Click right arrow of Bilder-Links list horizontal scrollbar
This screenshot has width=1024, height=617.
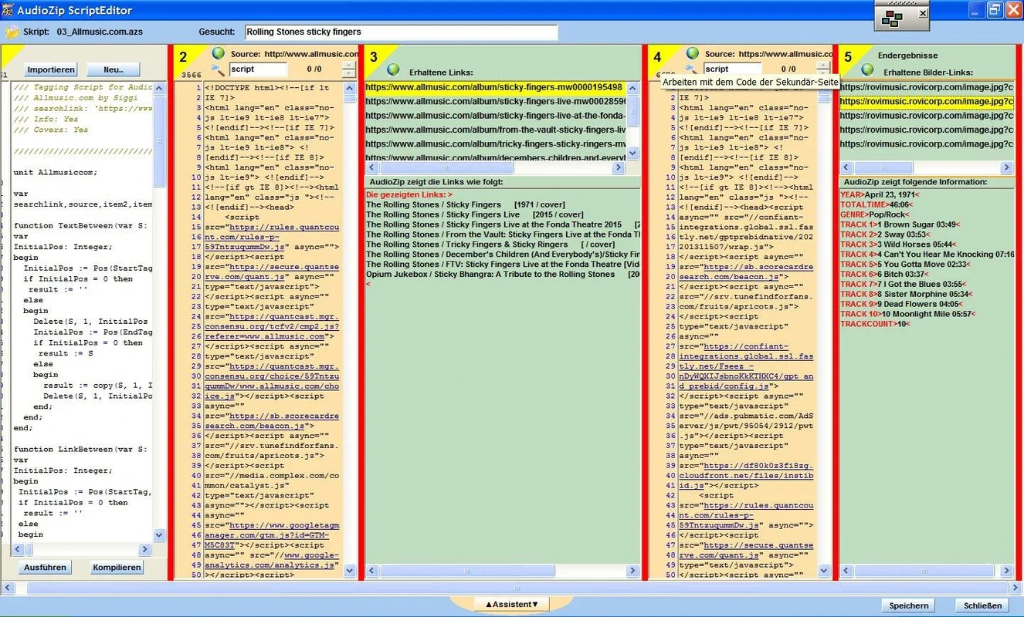point(1007,167)
